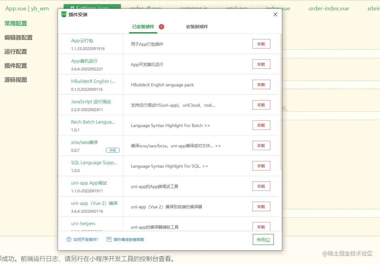Click version 1.1.23.2022091916 text

(88, 49)
